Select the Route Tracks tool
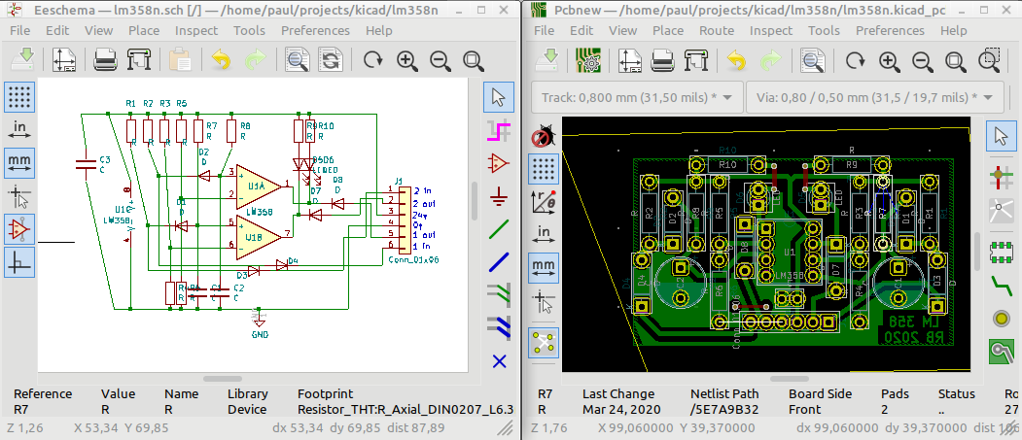This screenshot has width=1022, height=440. [1001, 285]
